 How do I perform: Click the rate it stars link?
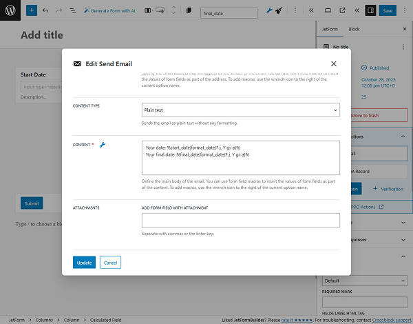click(297, 320)
